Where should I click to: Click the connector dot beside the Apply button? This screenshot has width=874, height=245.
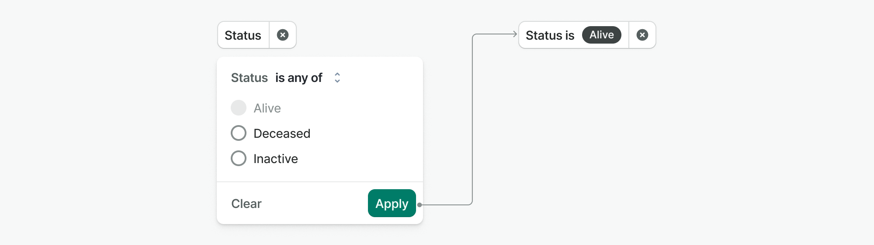(x=420, y=204)
